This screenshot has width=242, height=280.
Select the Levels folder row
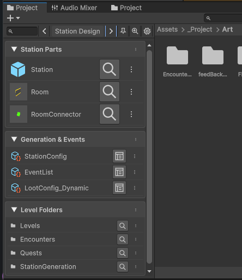click(x=75, y=226)
